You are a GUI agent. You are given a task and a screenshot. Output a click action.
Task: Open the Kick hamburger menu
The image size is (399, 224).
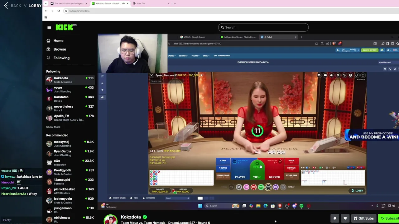tap(49, 27)
